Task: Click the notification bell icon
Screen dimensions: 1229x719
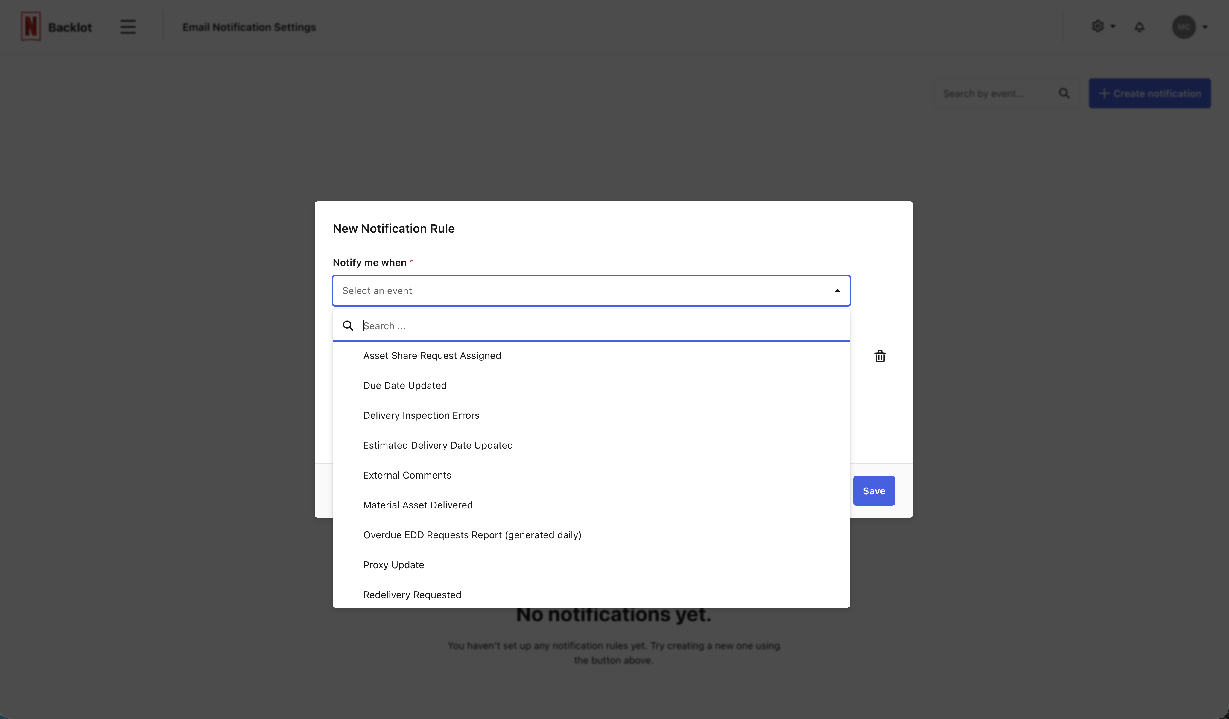Action: [x=1139, y=27]
